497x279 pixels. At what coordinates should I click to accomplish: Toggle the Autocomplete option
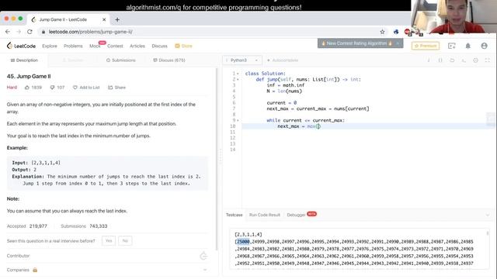click(283, 60)
